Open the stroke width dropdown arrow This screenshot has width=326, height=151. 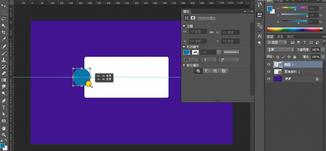tap(219, 52)
